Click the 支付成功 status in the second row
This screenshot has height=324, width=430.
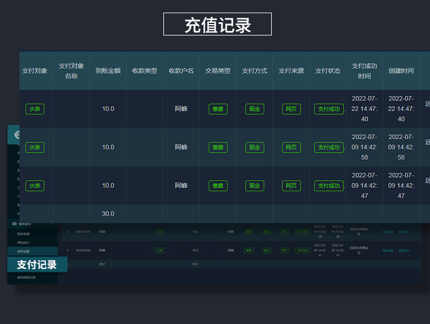pyautogui.click(x=329, y=147)
